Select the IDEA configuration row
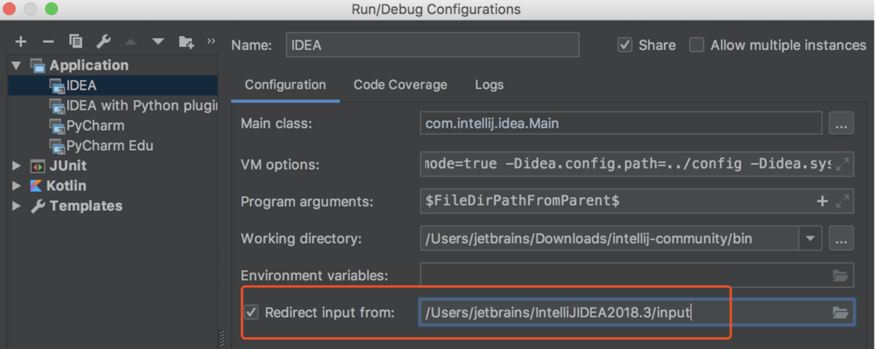 [113, 86]
